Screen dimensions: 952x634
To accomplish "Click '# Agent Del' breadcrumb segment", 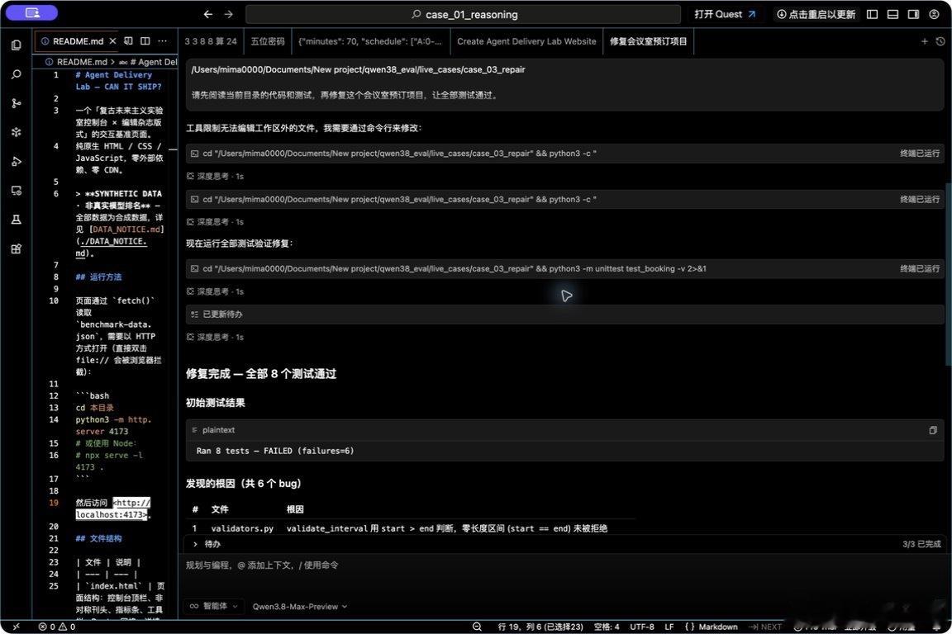I will (148, 62).
